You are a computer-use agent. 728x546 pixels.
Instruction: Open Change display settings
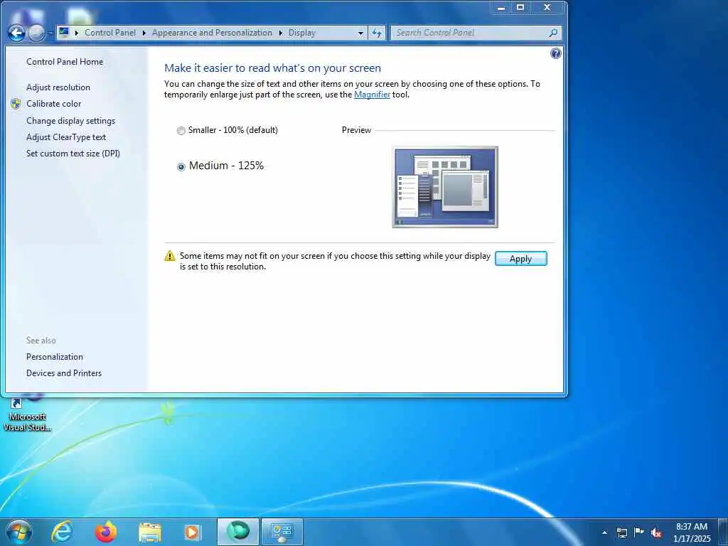click(70, 121)
